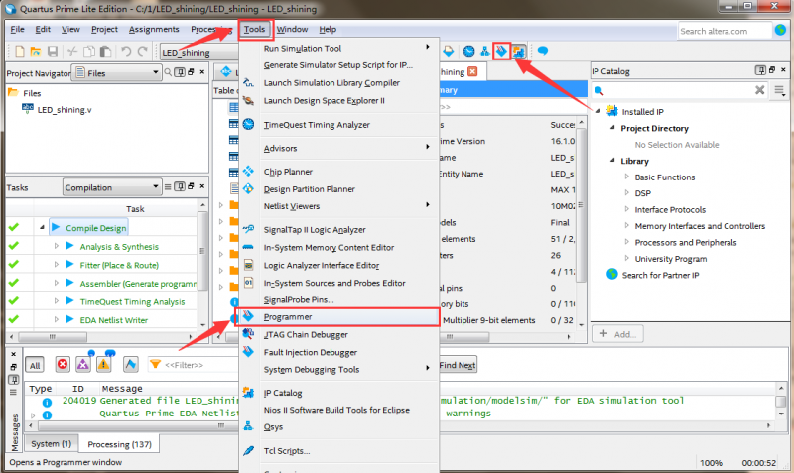The width and height of the screenshot is (794, 473).
Task: Click the Tasks panel customize lines icon
Action: point(168,187)
